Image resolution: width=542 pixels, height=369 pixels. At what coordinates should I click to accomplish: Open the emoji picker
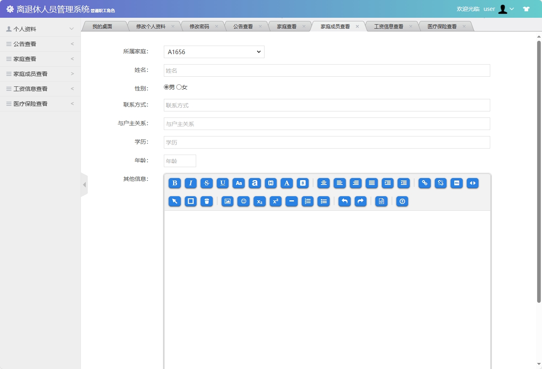pyautogui.click(x=243, y=201)
